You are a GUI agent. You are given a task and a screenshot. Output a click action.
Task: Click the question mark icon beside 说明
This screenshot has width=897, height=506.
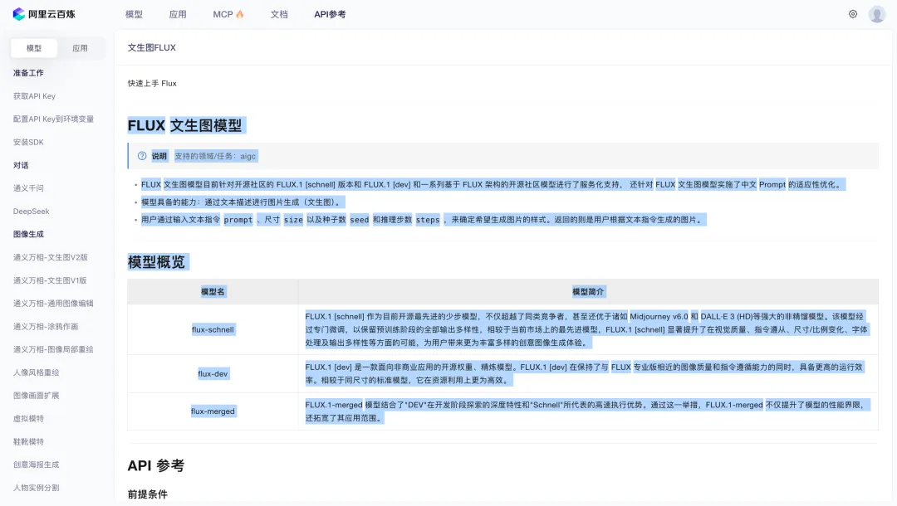[142, 156]
